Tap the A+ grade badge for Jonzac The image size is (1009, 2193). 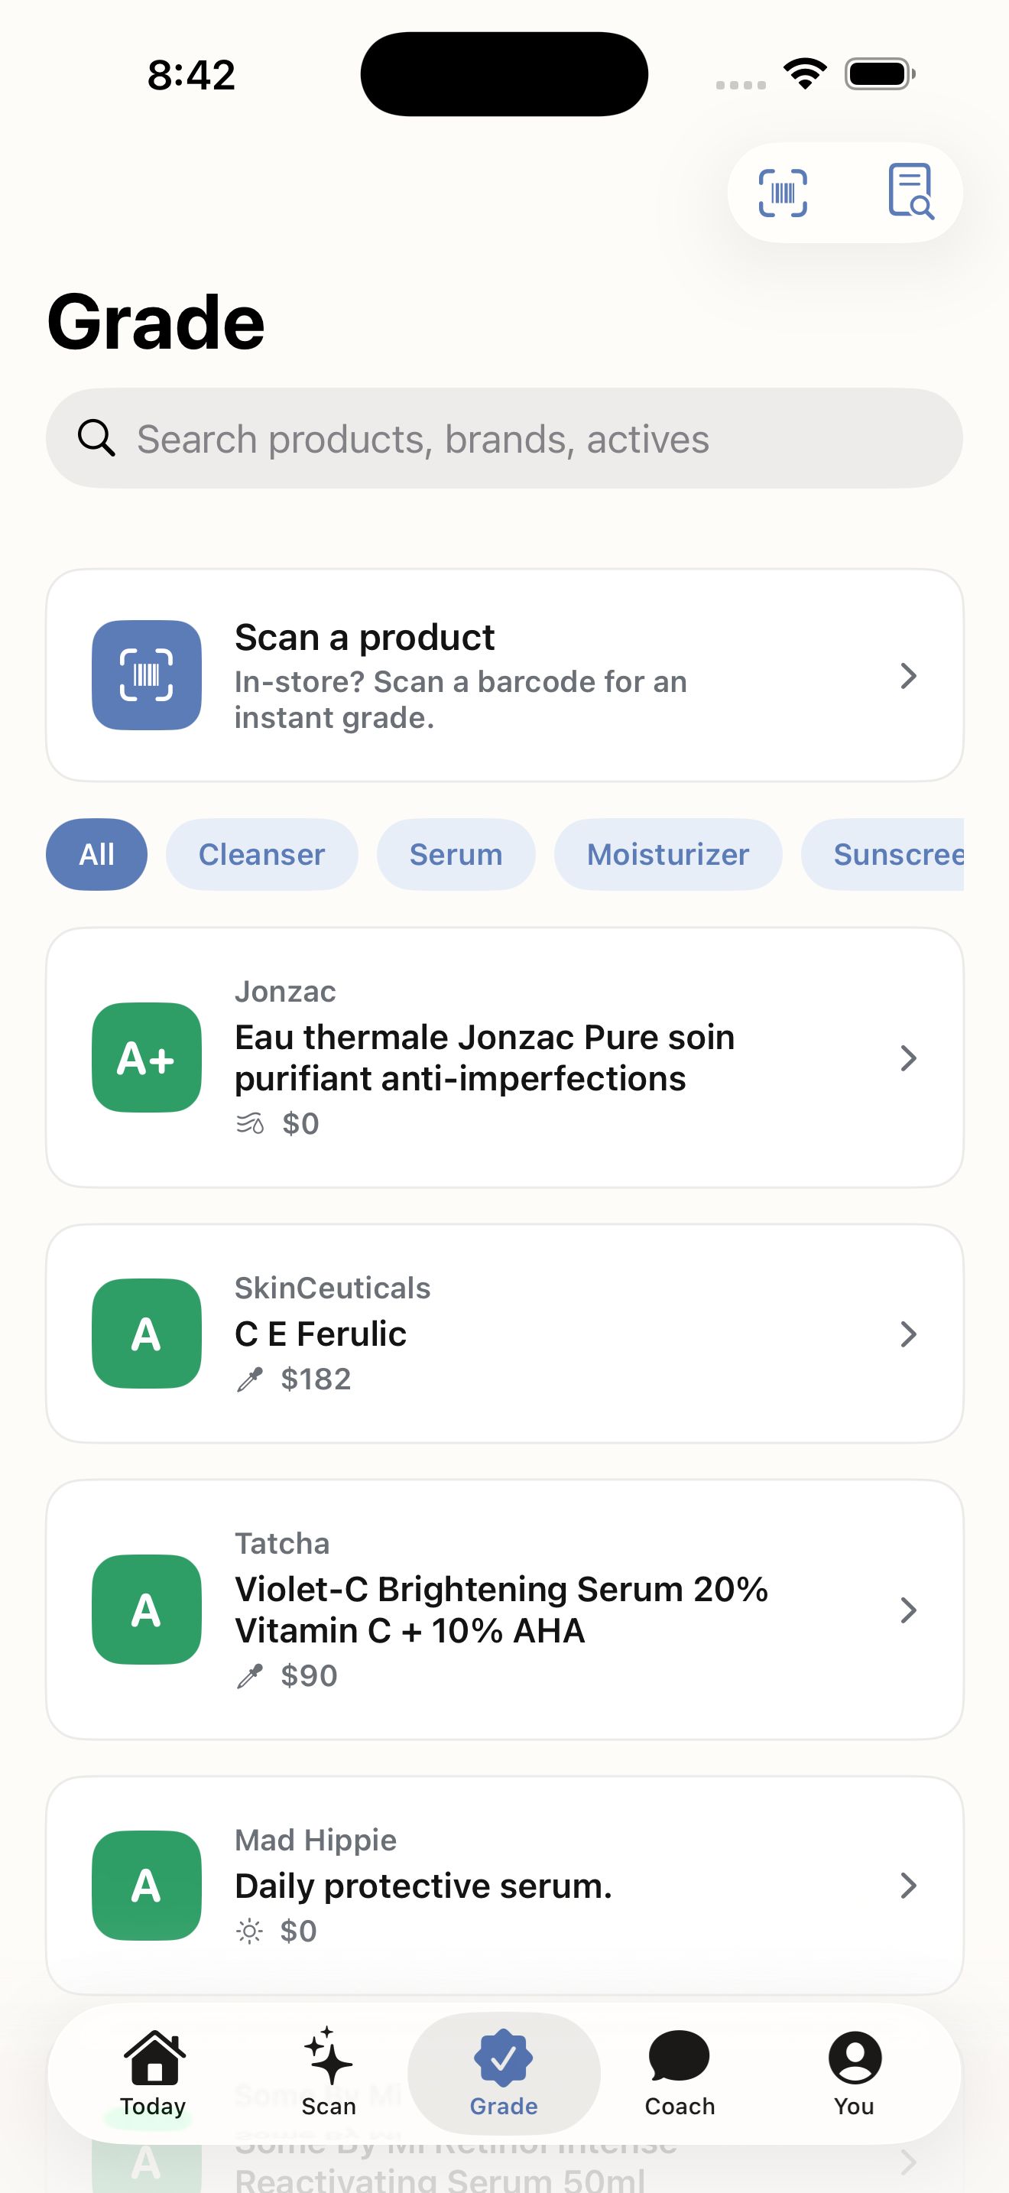point(146,1058)
